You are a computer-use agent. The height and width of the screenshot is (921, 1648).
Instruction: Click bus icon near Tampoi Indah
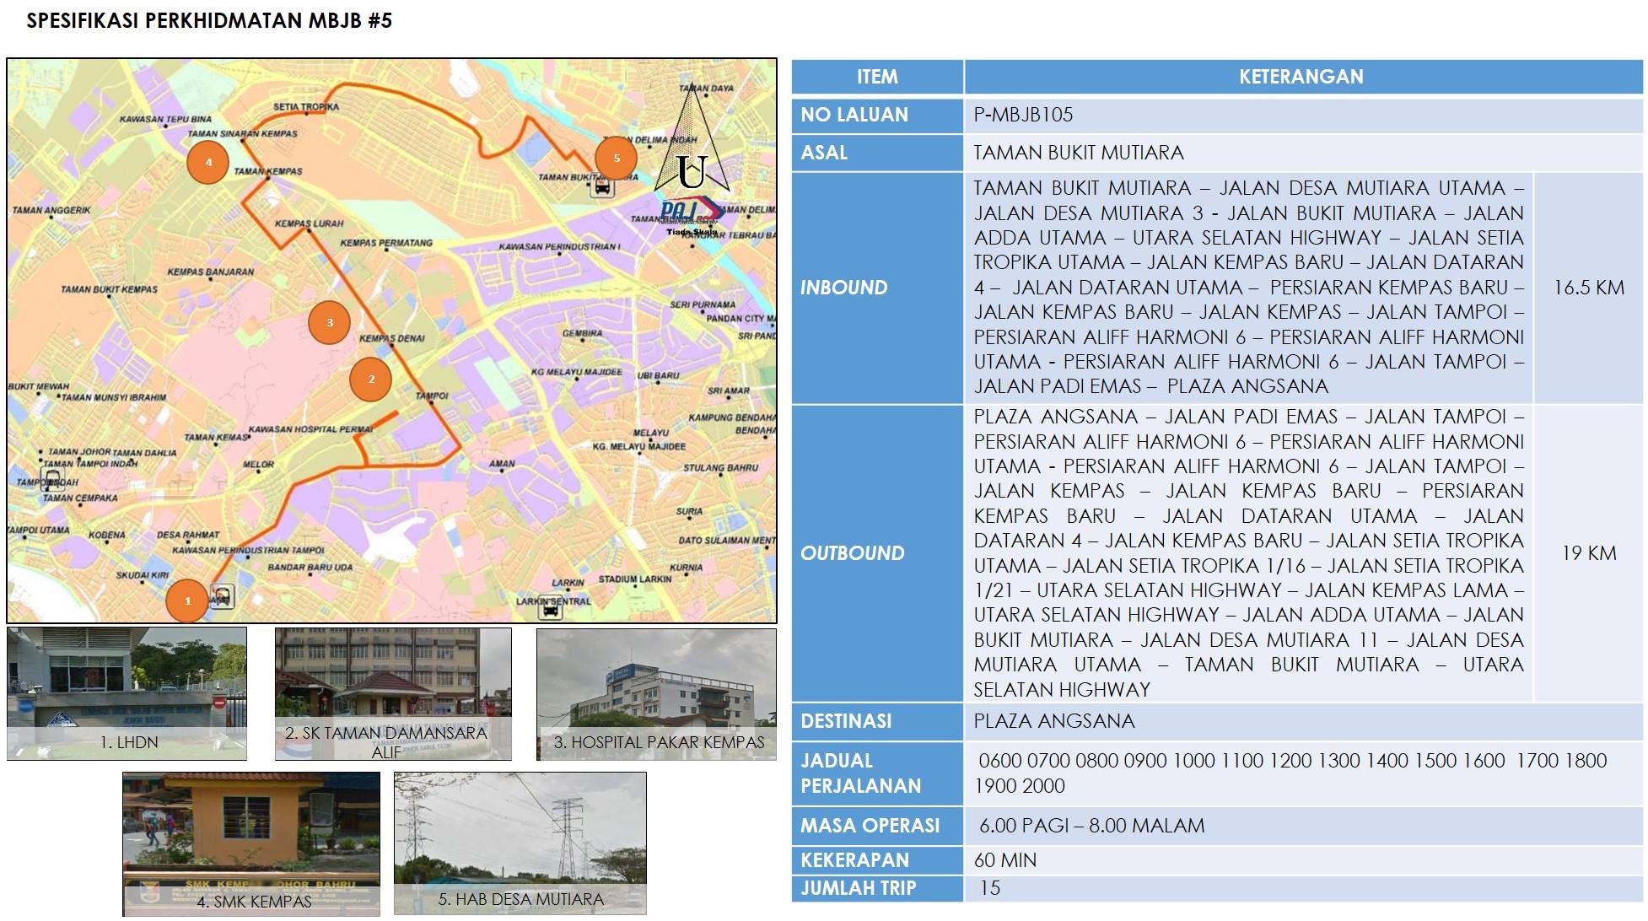51,481
